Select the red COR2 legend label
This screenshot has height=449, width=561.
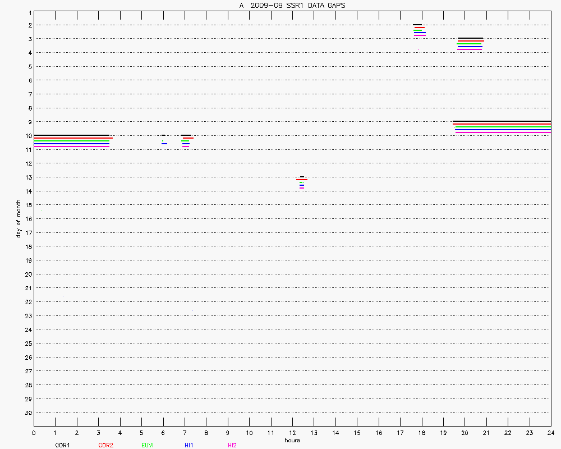105,445
